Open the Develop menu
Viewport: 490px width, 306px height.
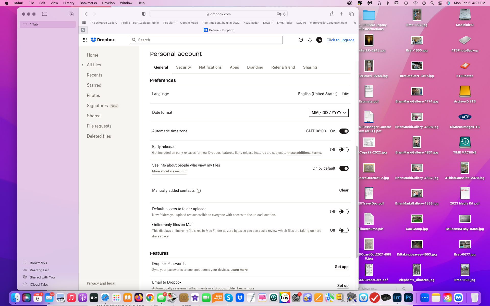tap(108, 3)
